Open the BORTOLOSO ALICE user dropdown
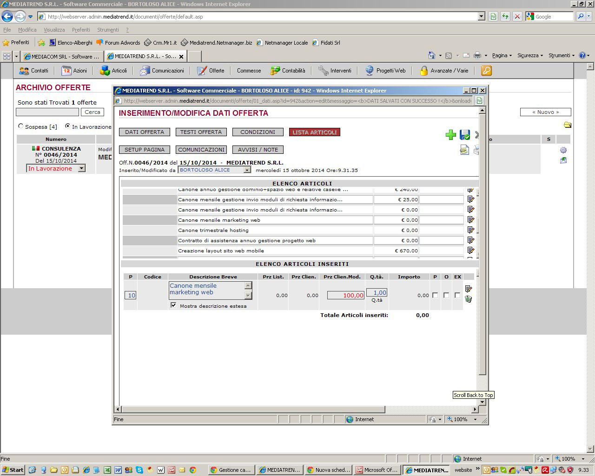Viewport: 595px width, 476px height. click(x=247, y=170)
